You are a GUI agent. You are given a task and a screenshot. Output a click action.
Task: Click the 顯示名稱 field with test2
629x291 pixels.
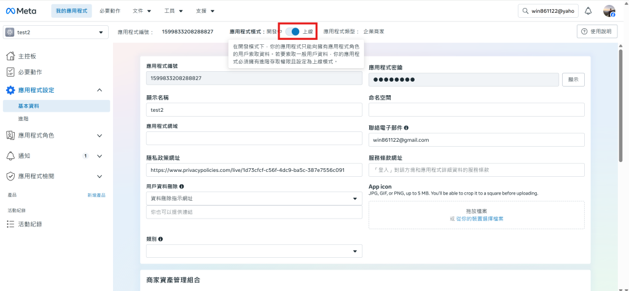(254, 109)
